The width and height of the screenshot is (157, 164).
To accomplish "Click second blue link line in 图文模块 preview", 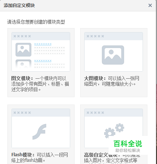I will pyautogui.click(x=43, y=61).
